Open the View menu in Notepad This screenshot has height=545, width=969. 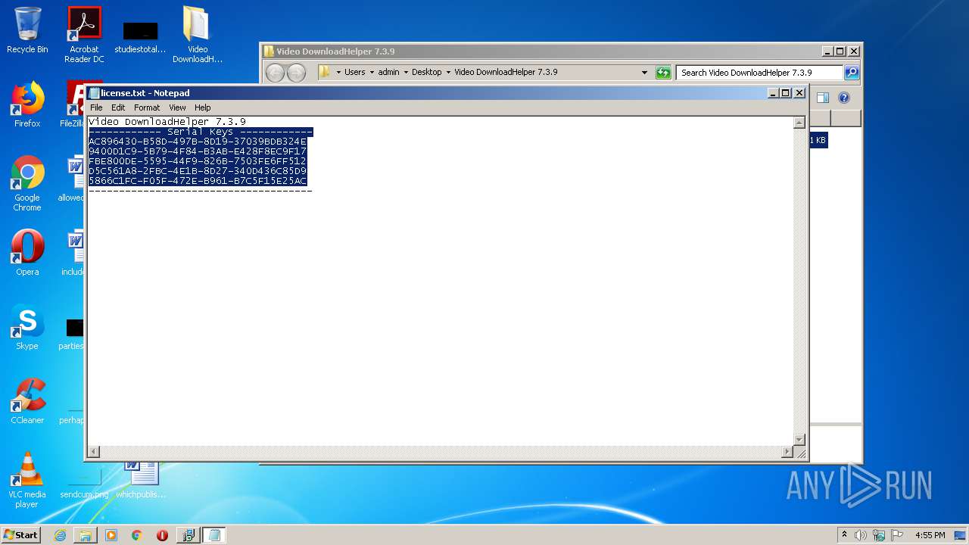pyautogui.click(x=177, y=107)
